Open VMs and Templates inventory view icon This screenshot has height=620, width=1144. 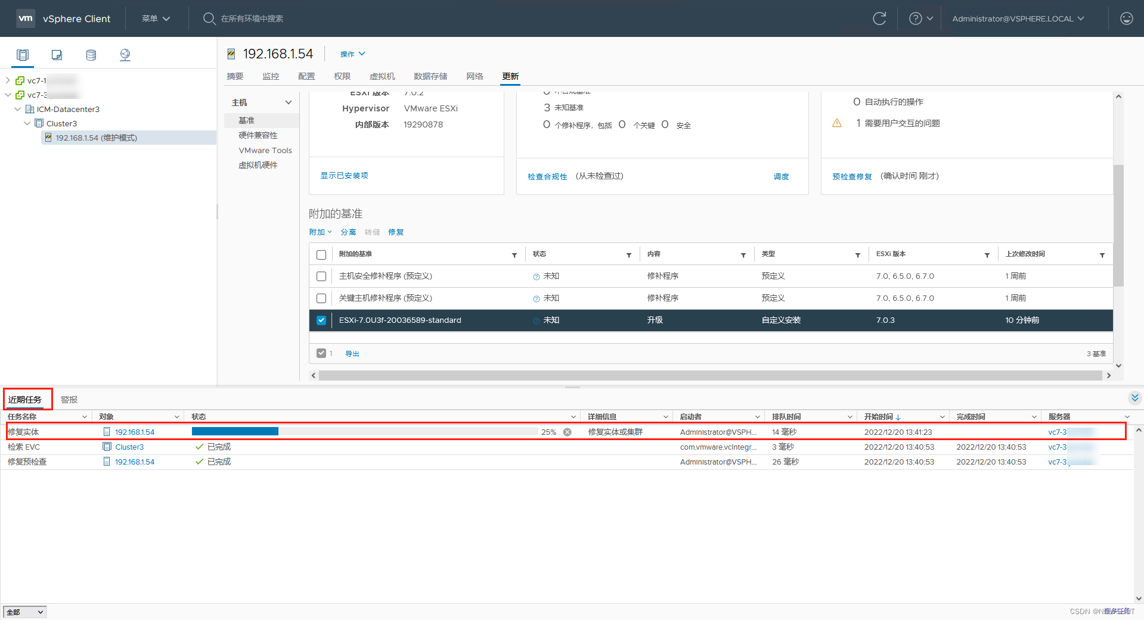point(57,55)
